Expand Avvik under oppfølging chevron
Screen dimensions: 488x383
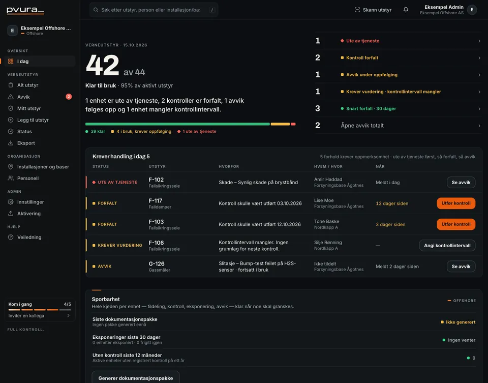(x=479, y=75)
